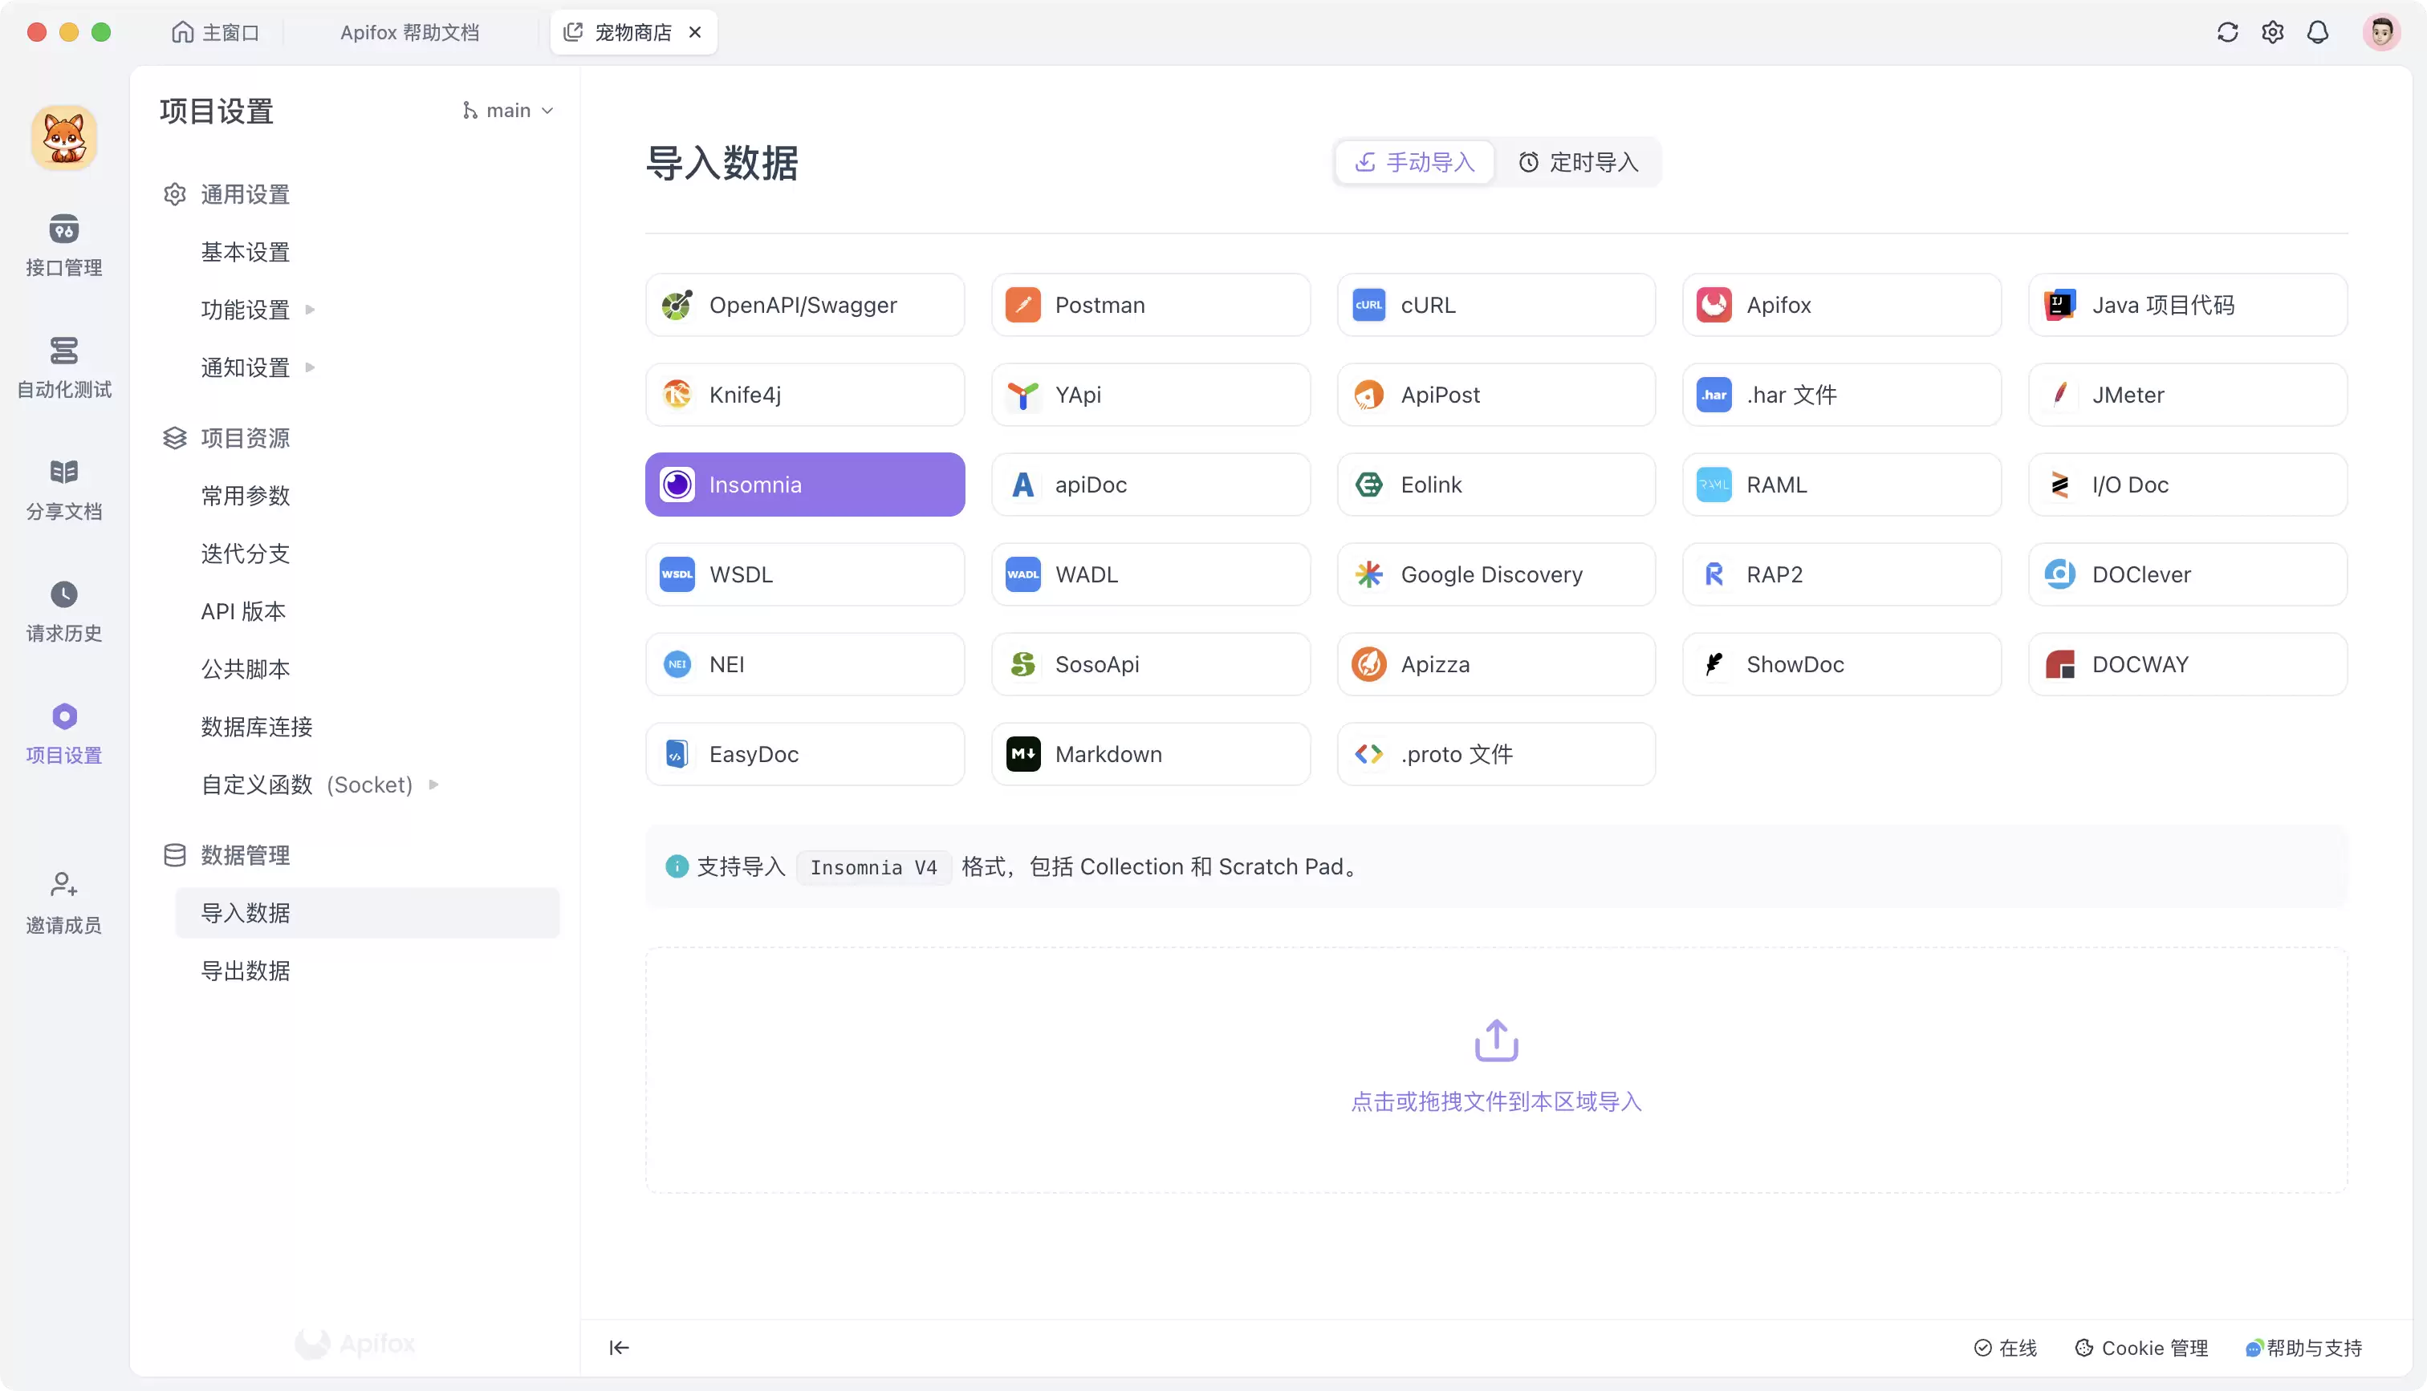Choose WADL import format
The height and width of the screenshot is (1391, 2427).
coord(1150,574)
